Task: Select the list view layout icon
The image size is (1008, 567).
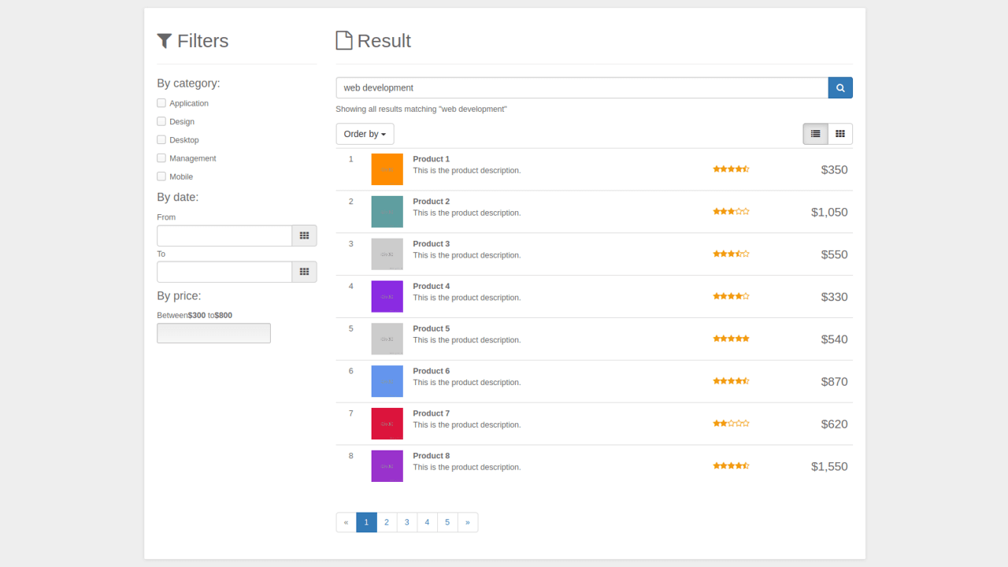Action: pos(815,134)
